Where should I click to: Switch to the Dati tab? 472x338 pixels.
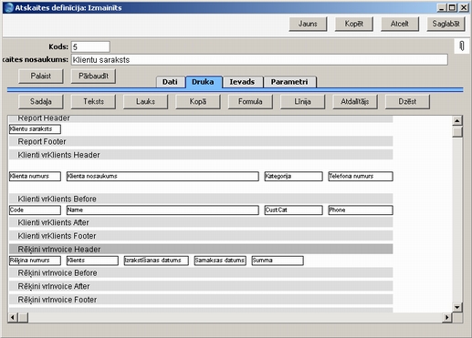(x=170, y=82)
